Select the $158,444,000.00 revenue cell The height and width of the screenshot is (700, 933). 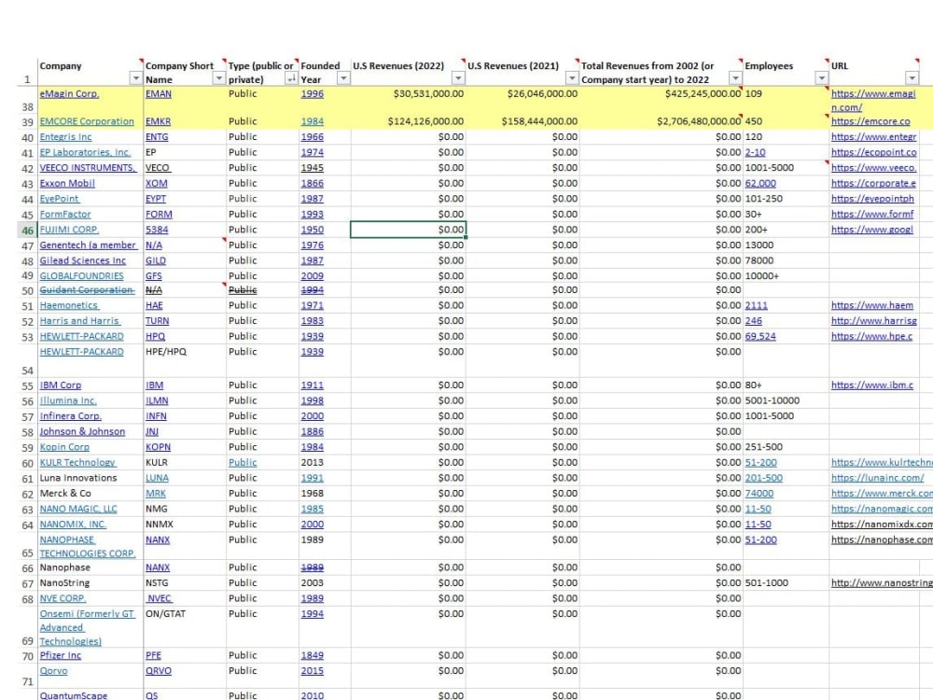click(x=522, y=121)
